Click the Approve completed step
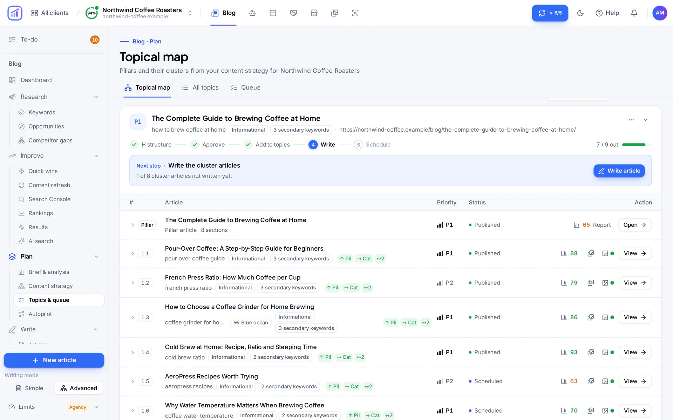The width and height of the screenshot is (673, 420). pos(208,145)
